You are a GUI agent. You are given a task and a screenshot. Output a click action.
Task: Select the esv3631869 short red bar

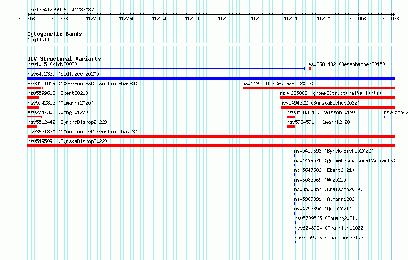pyautogui.click(x=35, y=88)
